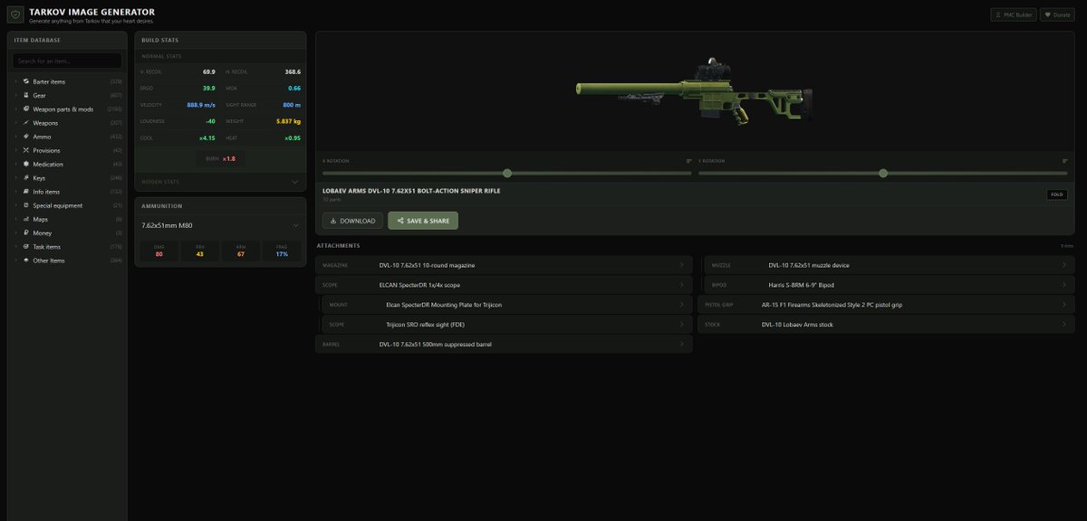Screen dimensions: 1087x521
Task: Open the DVL-10 muzzle device slot chevron
Action: tap(1064, 265)
